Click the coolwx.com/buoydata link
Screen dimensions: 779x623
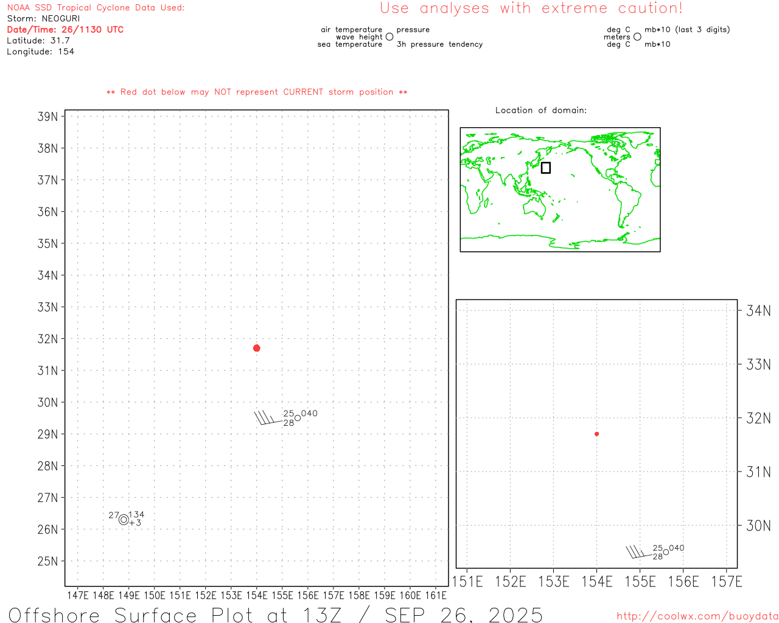[697, 616]
